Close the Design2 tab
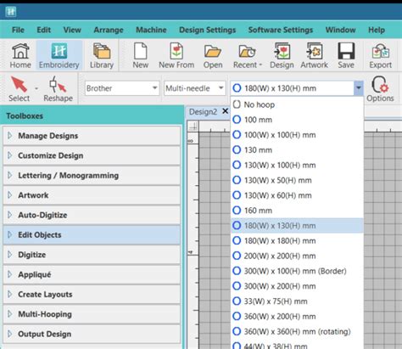 click(225, 111)
